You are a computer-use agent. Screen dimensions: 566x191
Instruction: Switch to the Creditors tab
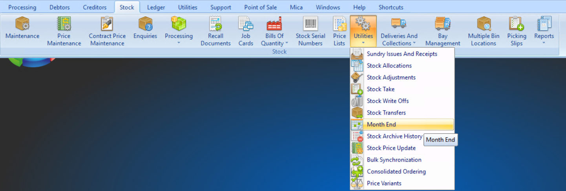[95, 7]
